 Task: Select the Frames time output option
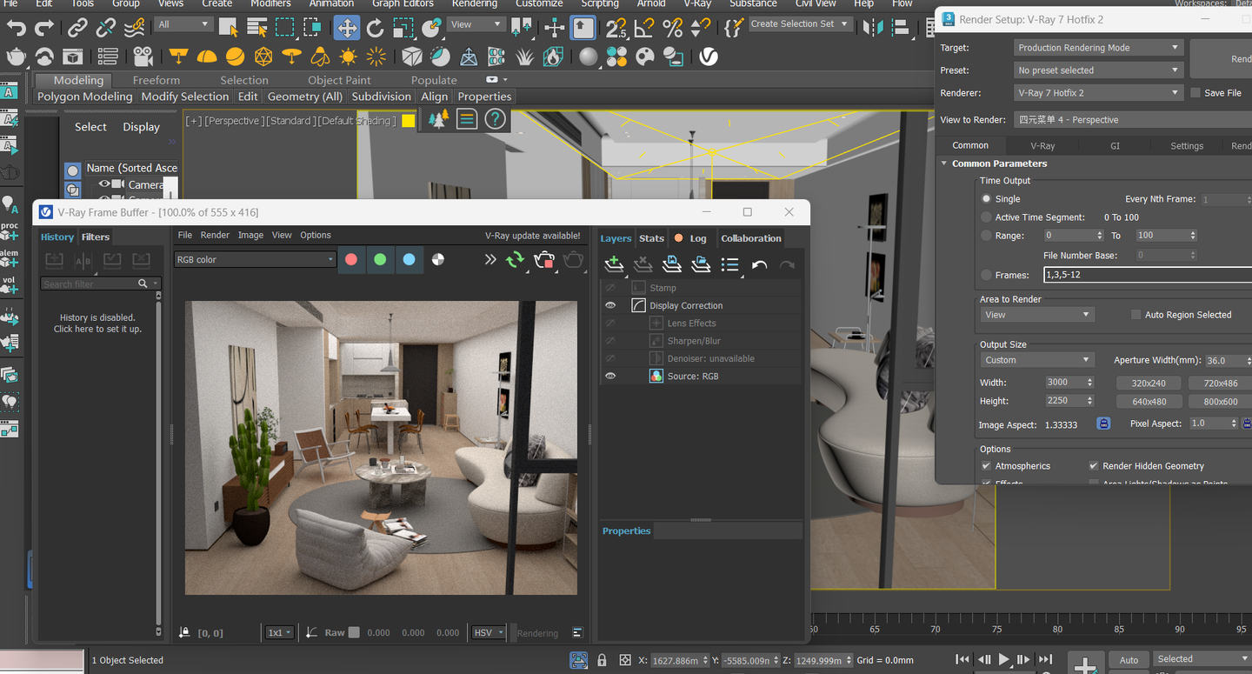tap(986, 275)
